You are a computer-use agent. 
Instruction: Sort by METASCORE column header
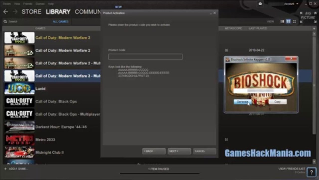[233, 28]
